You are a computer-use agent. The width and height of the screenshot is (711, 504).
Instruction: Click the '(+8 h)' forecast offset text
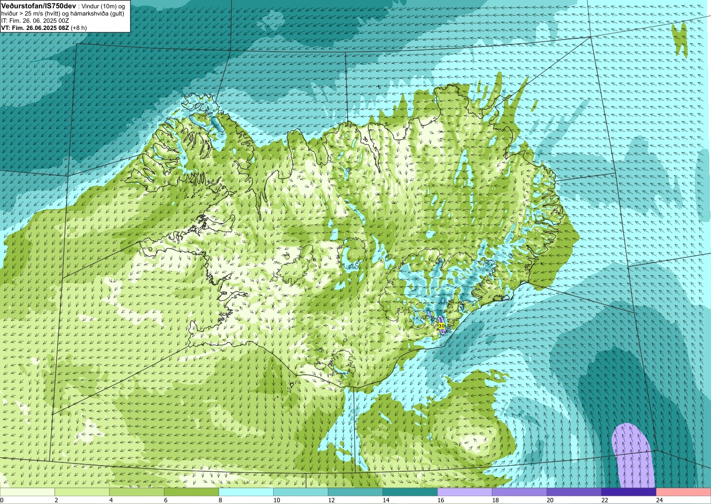(79, 28)
